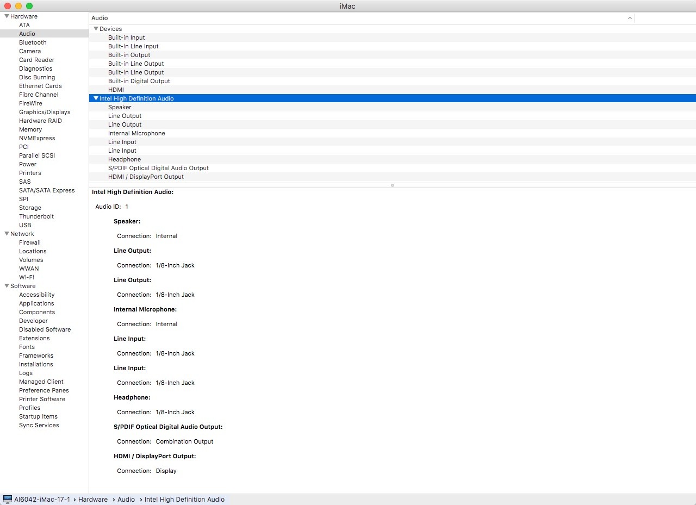Click the Audio column header

[362, 18]
